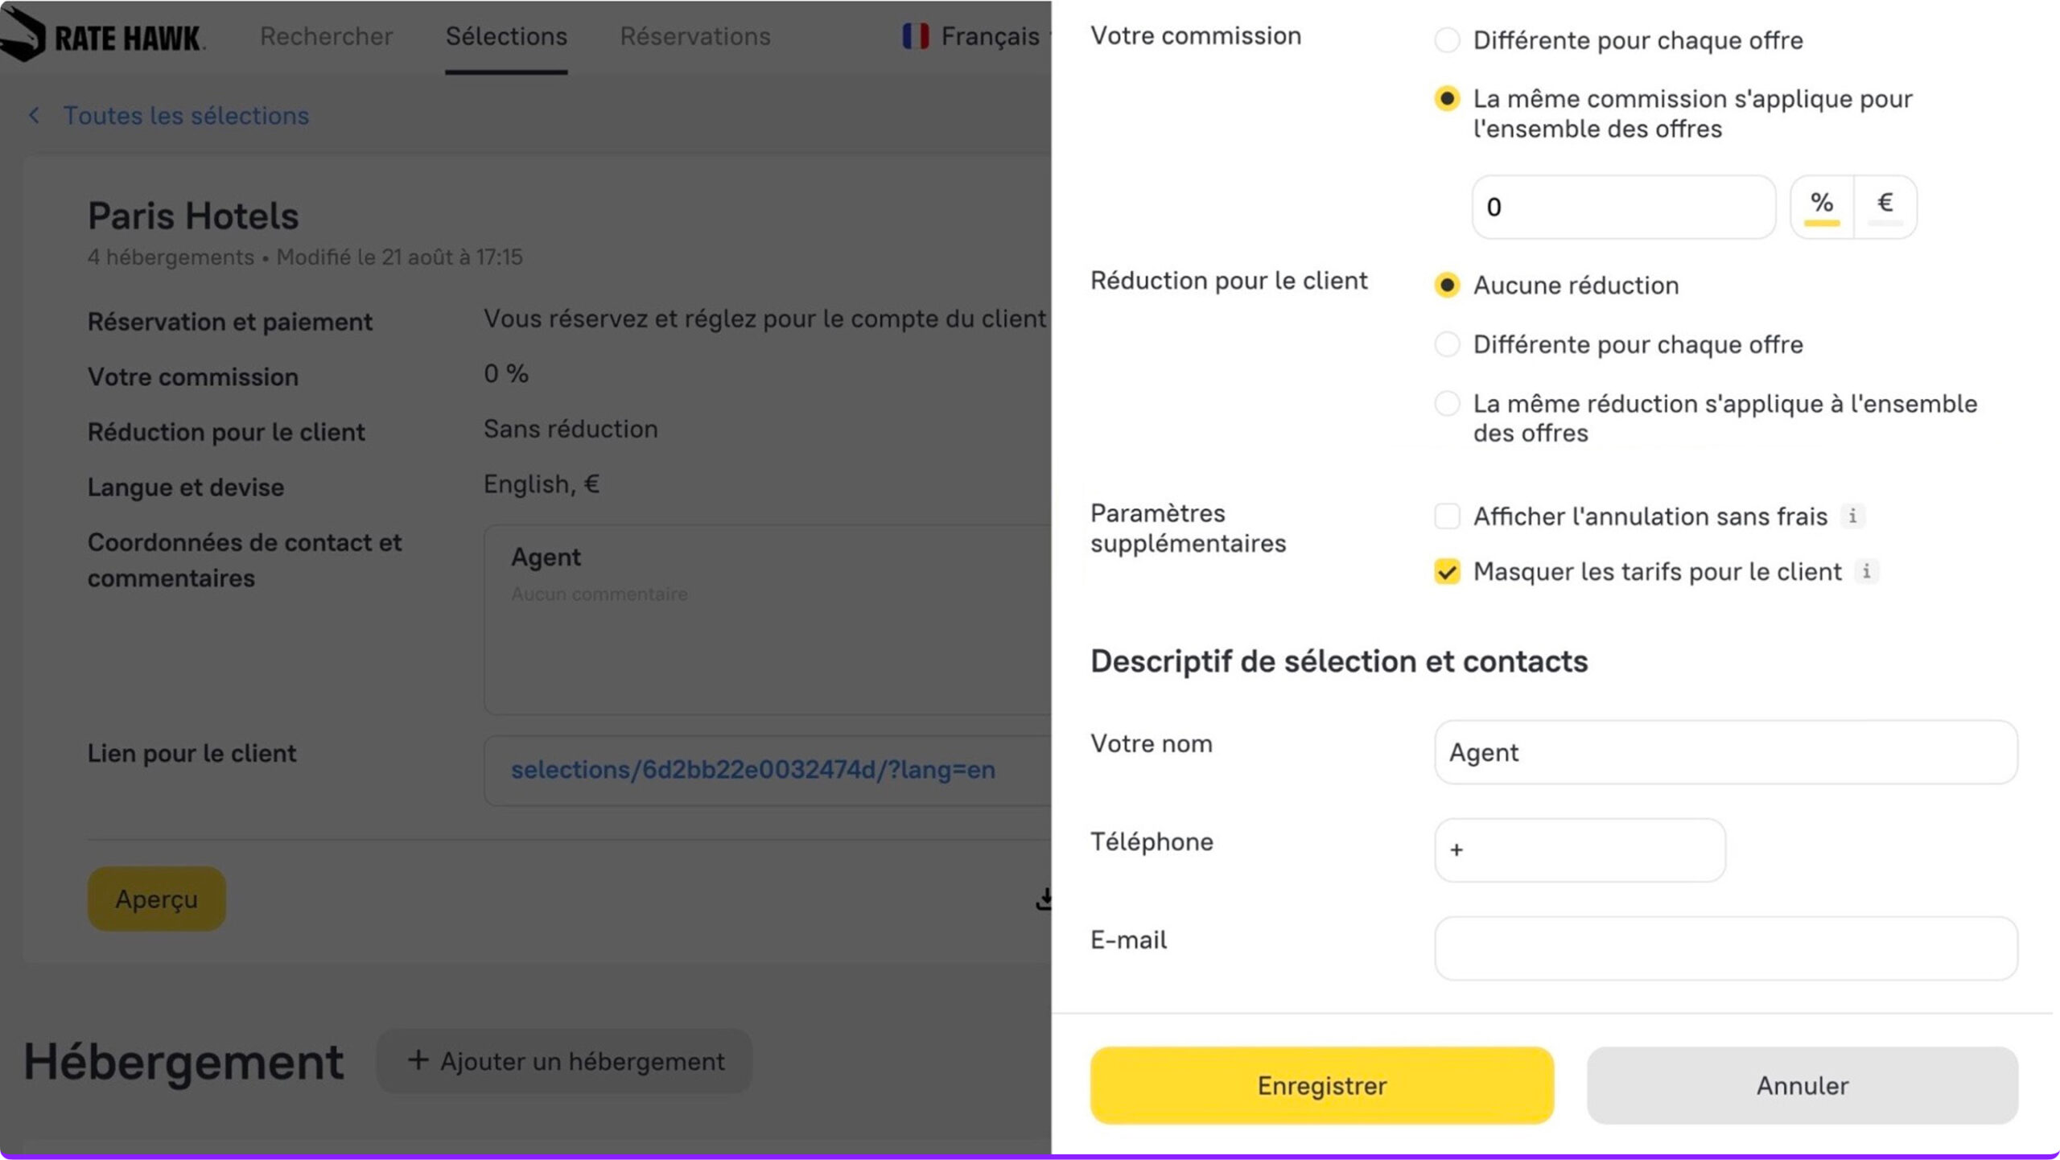Screen dimensions: 2060x1160
Task: Click the download icon near Aperçu
Action: [x=1044, y=899]
